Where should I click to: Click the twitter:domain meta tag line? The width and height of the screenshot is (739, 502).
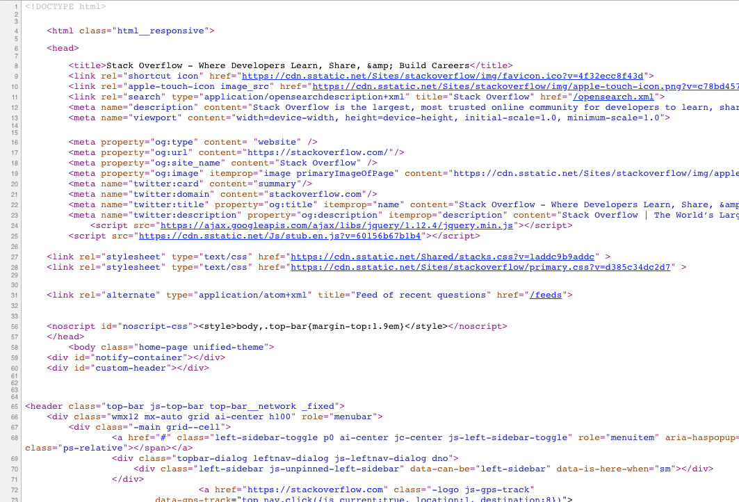[222, 194]
